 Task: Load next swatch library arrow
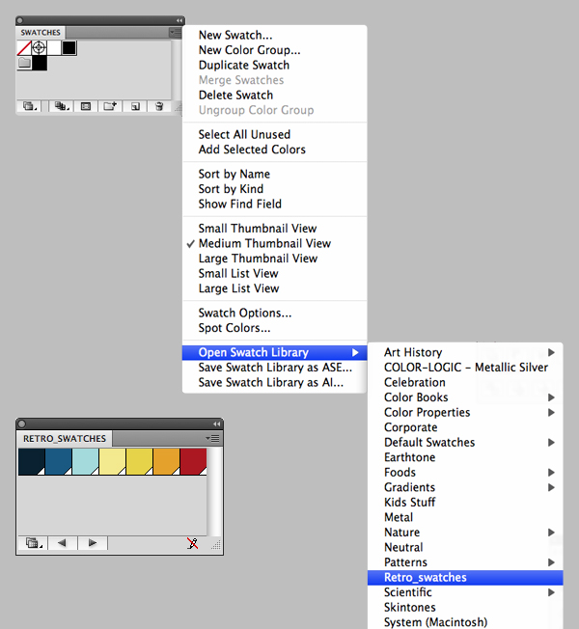click(x=93, y=543)
